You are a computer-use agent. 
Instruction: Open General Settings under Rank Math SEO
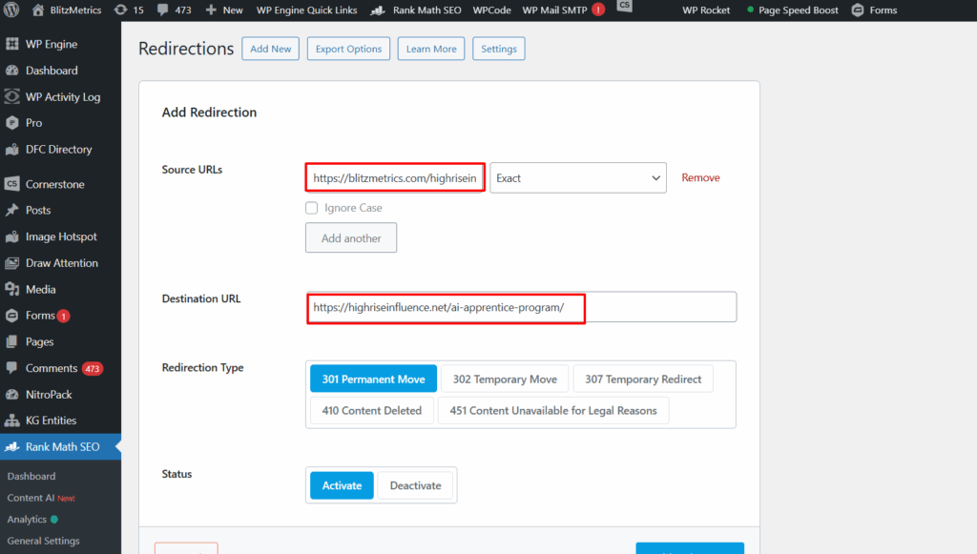pos(43,541)
